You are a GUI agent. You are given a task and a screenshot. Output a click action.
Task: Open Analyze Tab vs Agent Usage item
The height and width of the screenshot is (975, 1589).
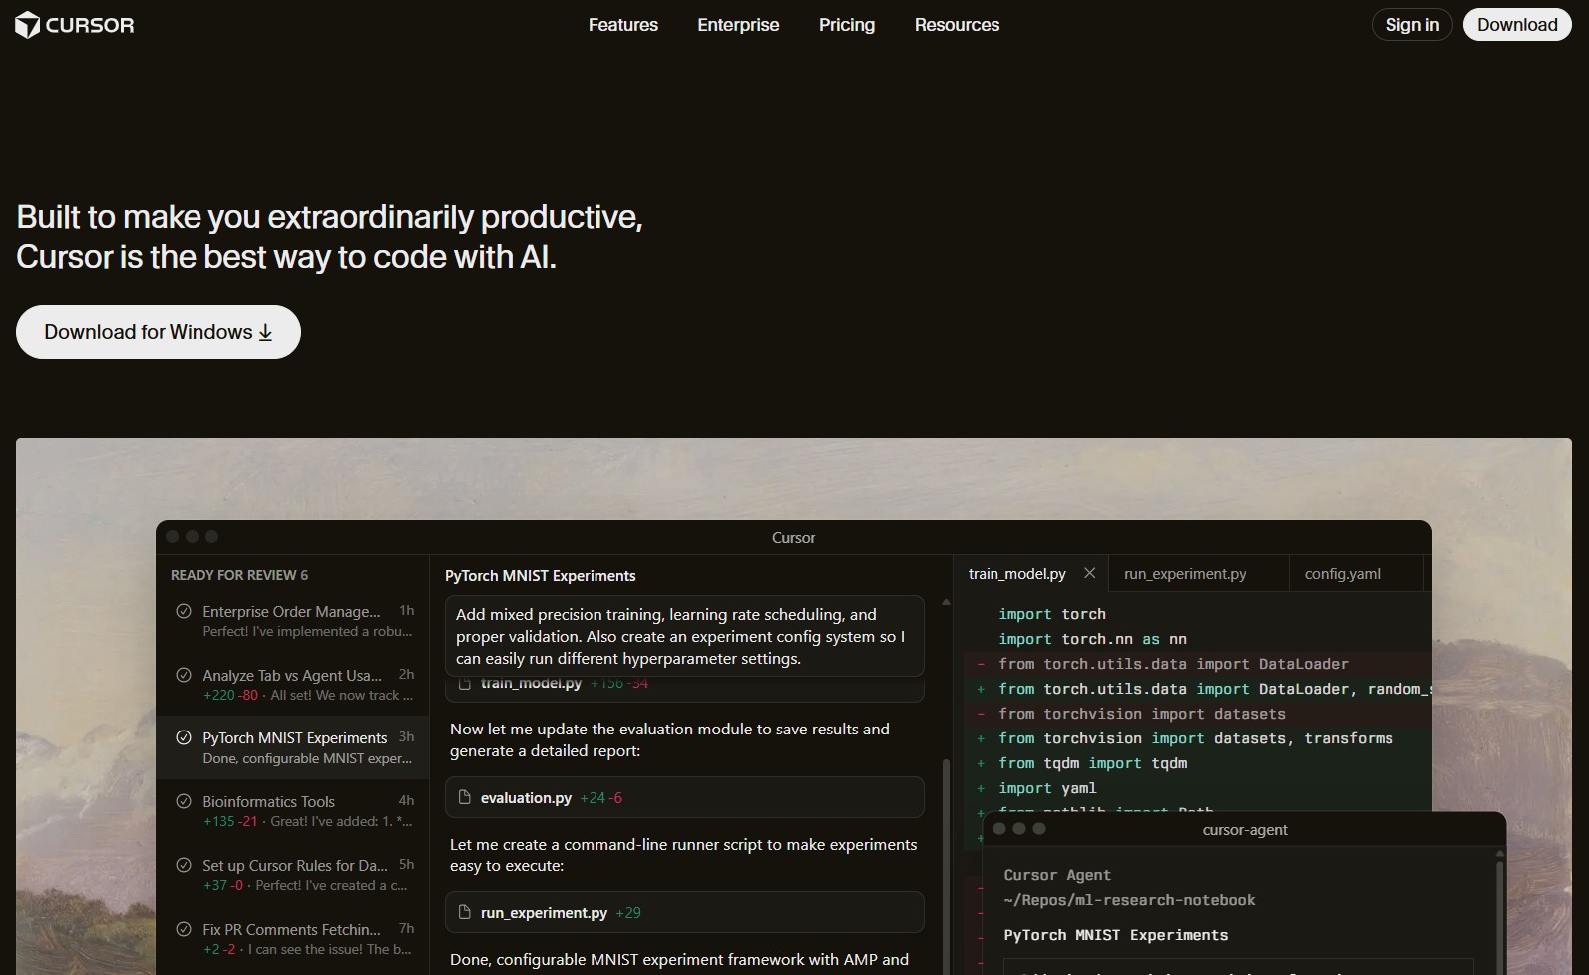[x=292, y=685]
